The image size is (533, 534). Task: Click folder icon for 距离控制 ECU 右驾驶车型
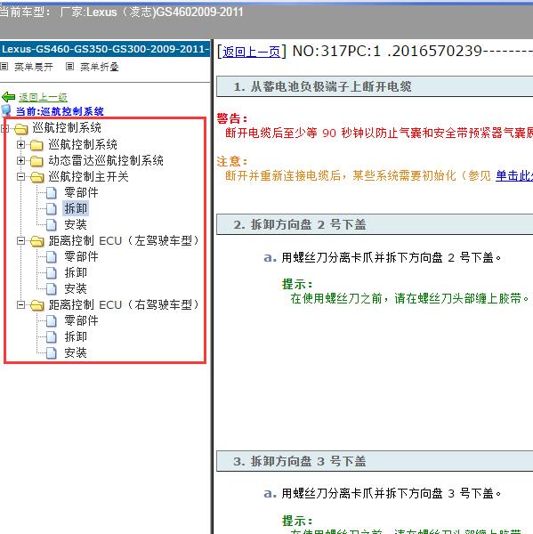37,305
